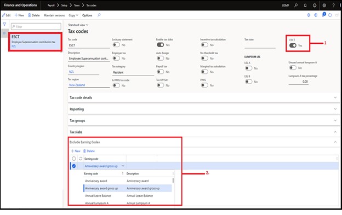Click the Office integration icon
This screenshot has width=342, height=215.
[316, 15]
